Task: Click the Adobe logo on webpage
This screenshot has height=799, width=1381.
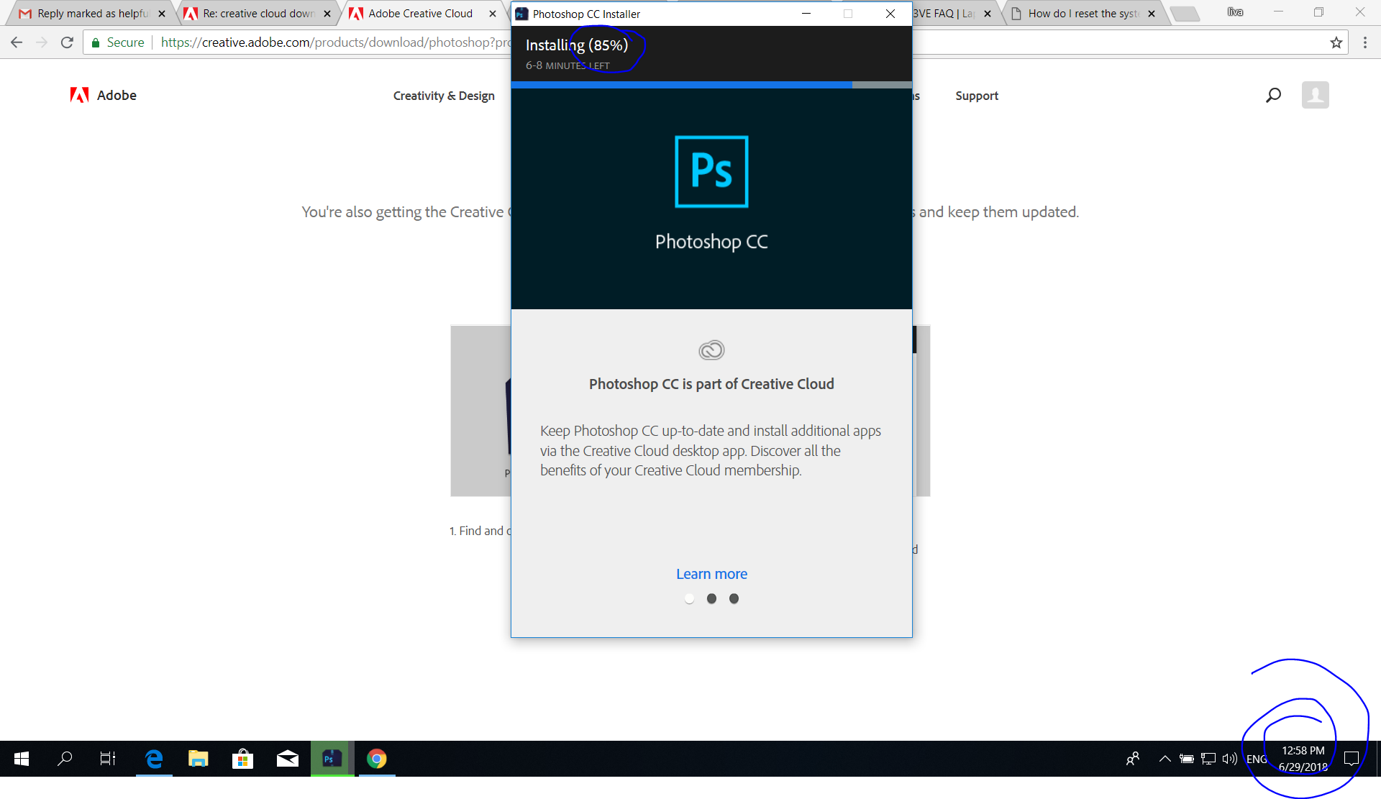Action: (x=103, y=95)
